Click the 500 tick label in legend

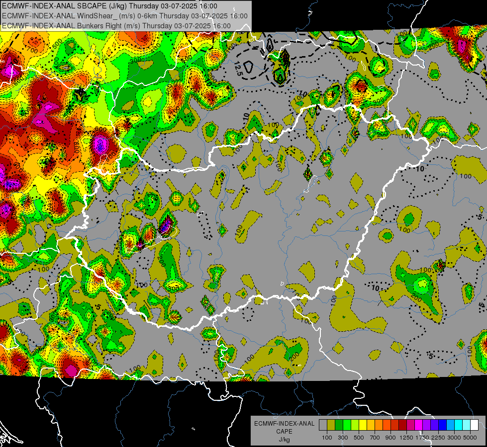[359, 438]
